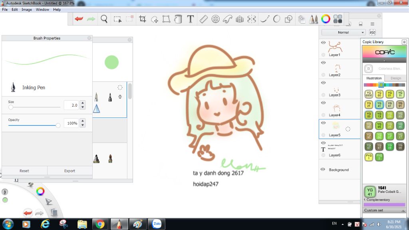Toggle the Symmetry tool
The image size is (409, 230).
[252, 19]
